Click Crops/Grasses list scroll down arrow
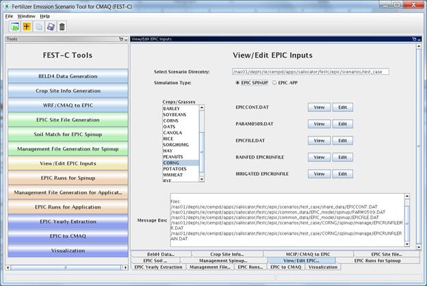427x286 pixels. pos(202,179)
